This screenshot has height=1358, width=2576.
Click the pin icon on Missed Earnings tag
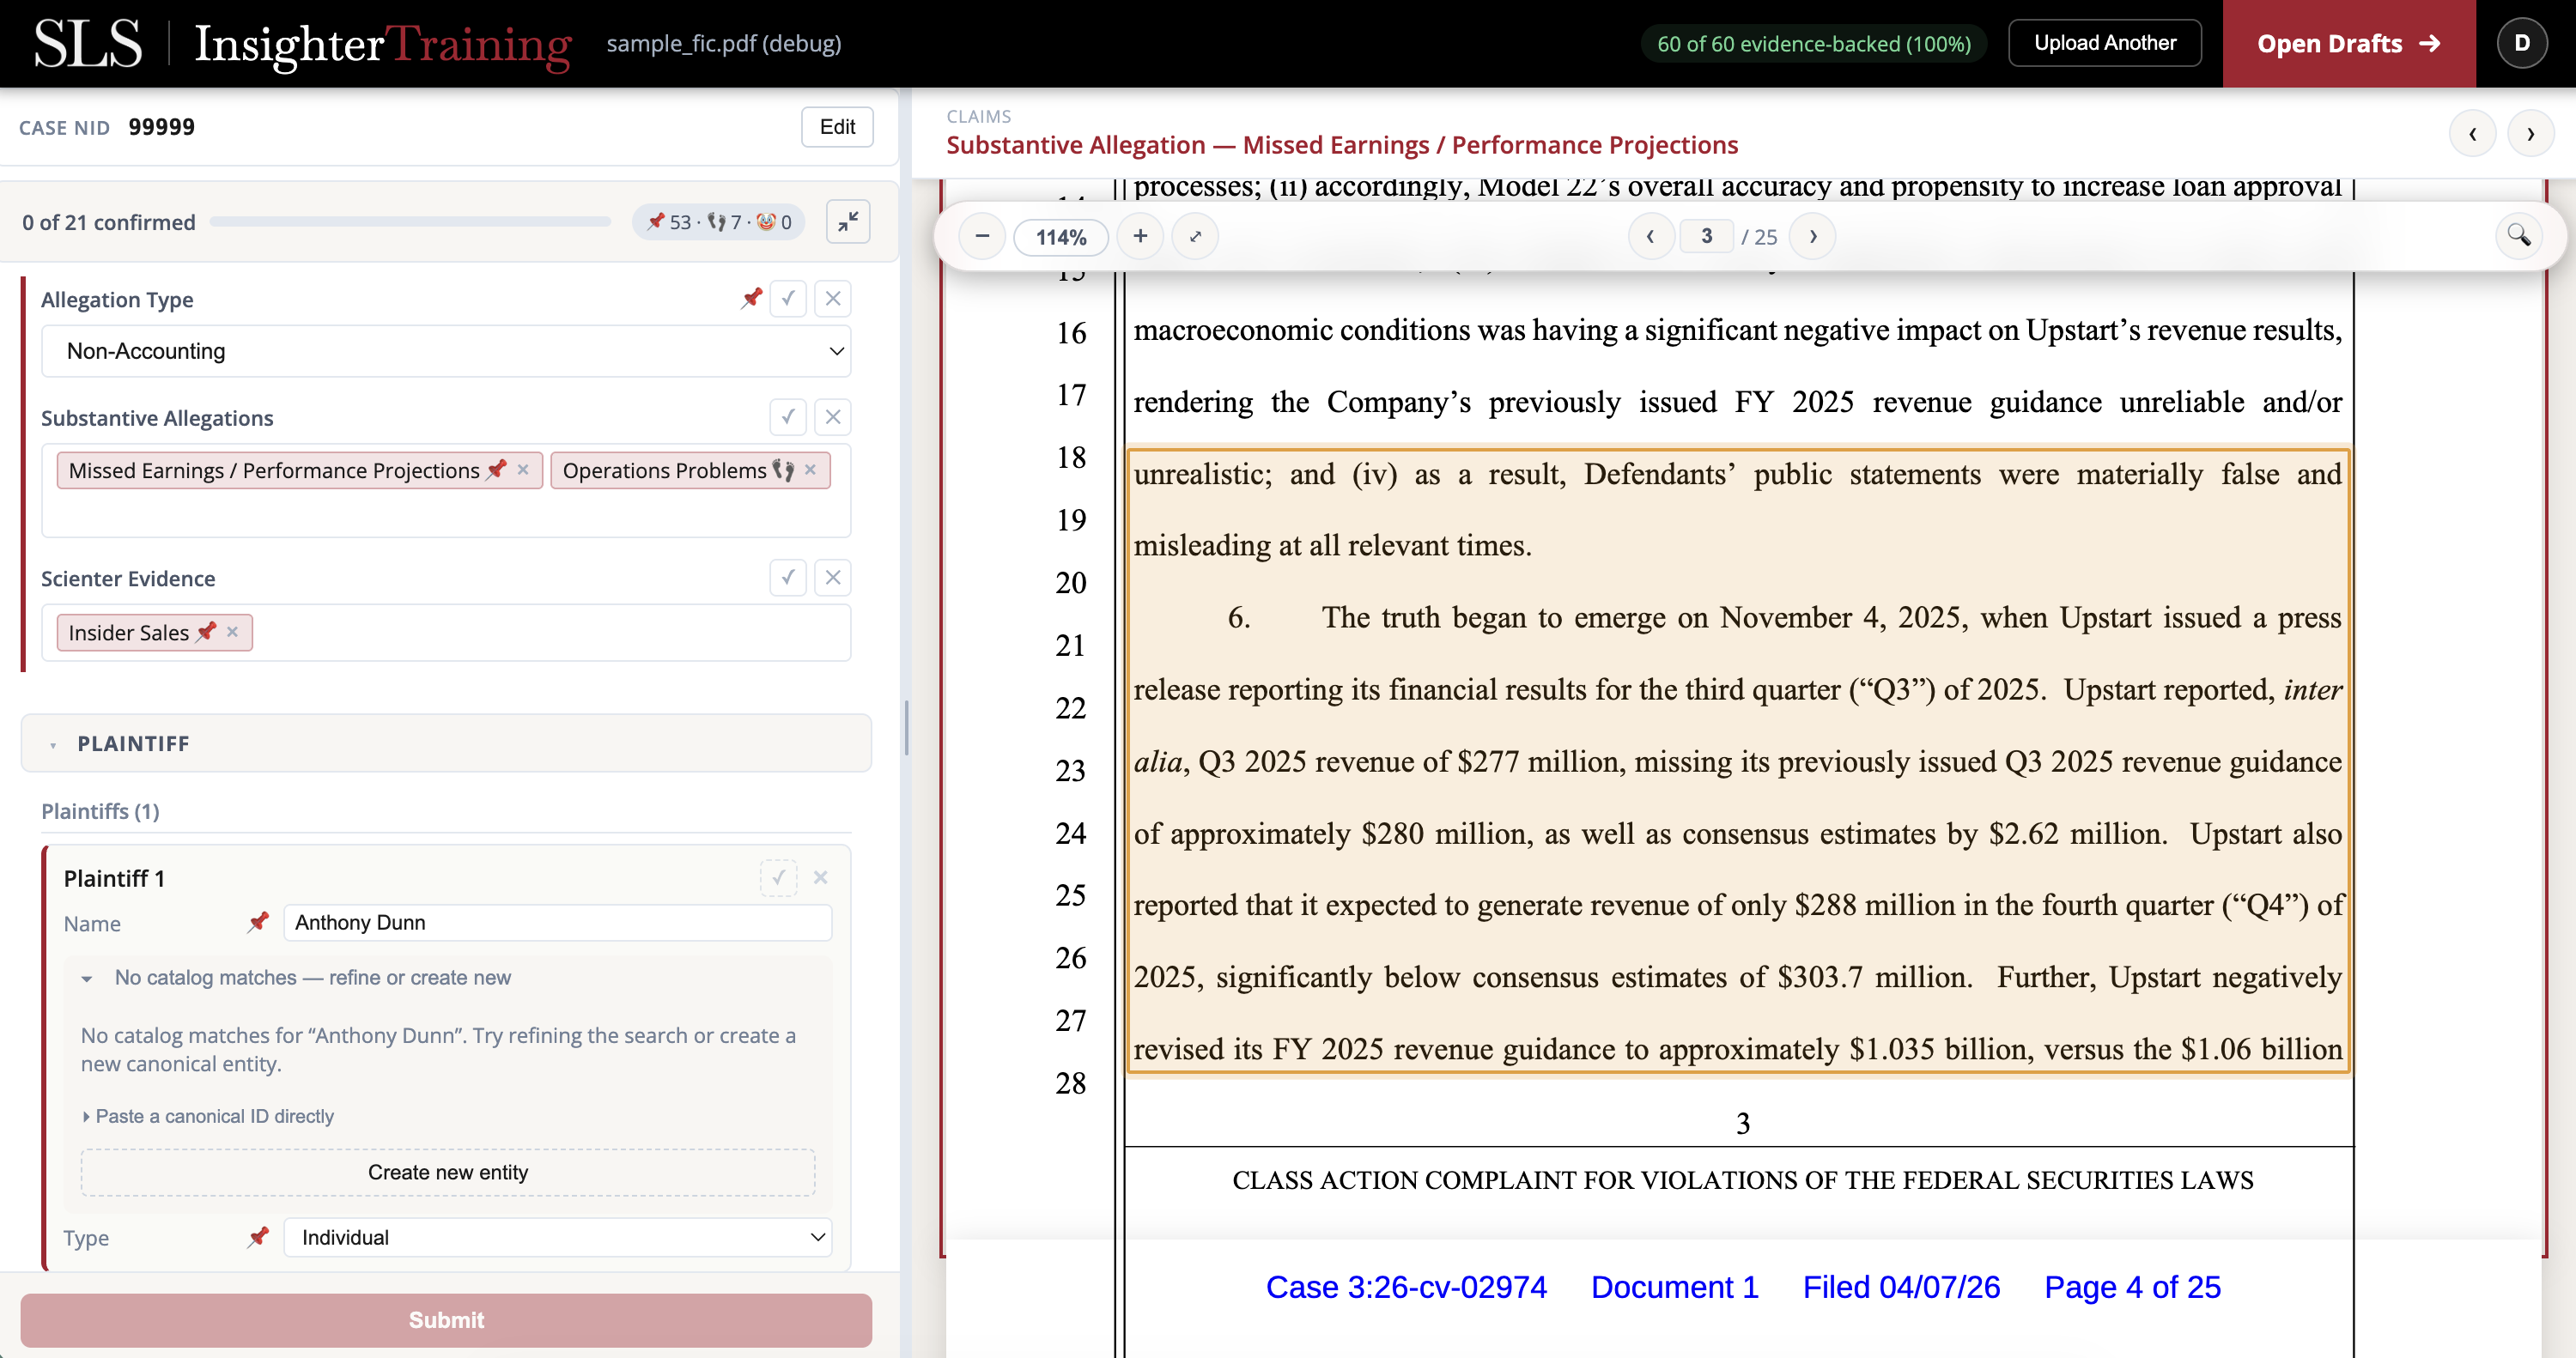pyautogui.click(x=496, y=470)
